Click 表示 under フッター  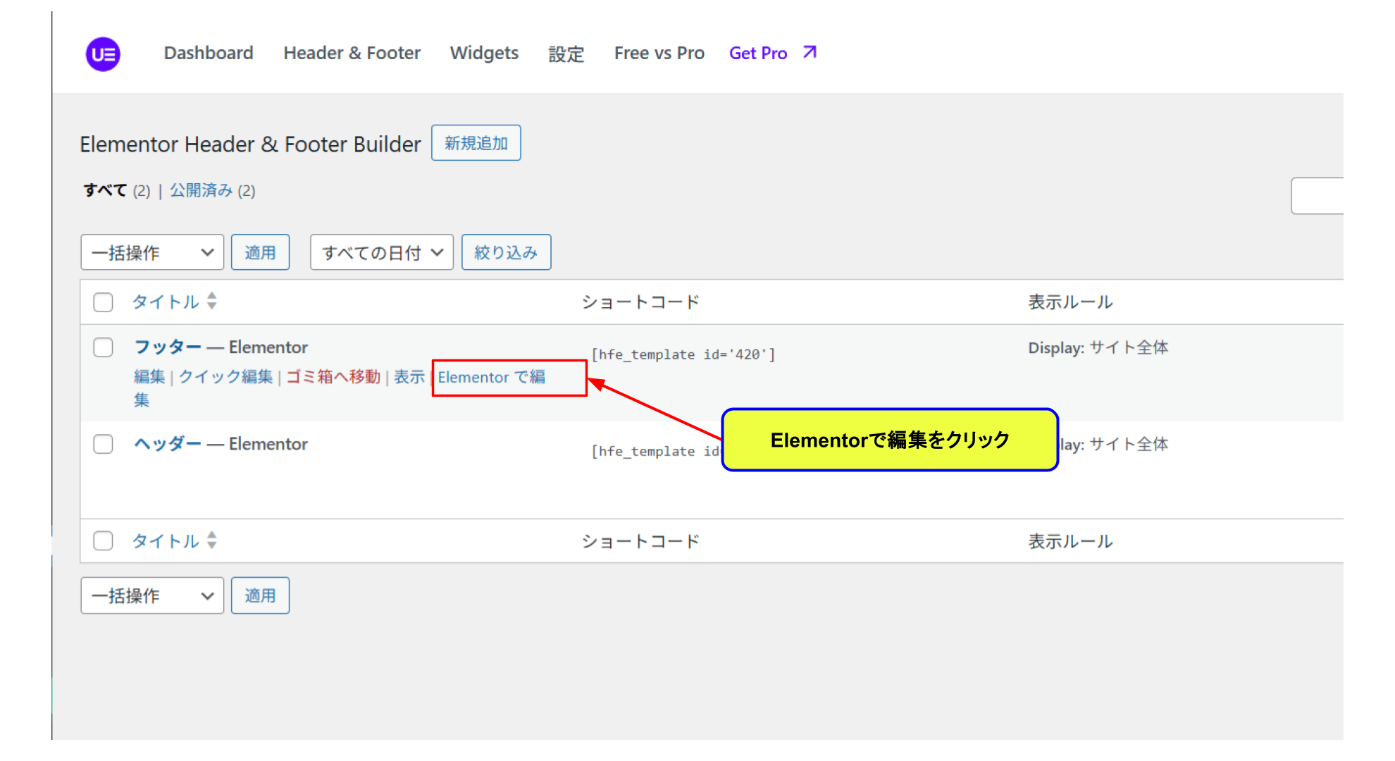point(409,376)
